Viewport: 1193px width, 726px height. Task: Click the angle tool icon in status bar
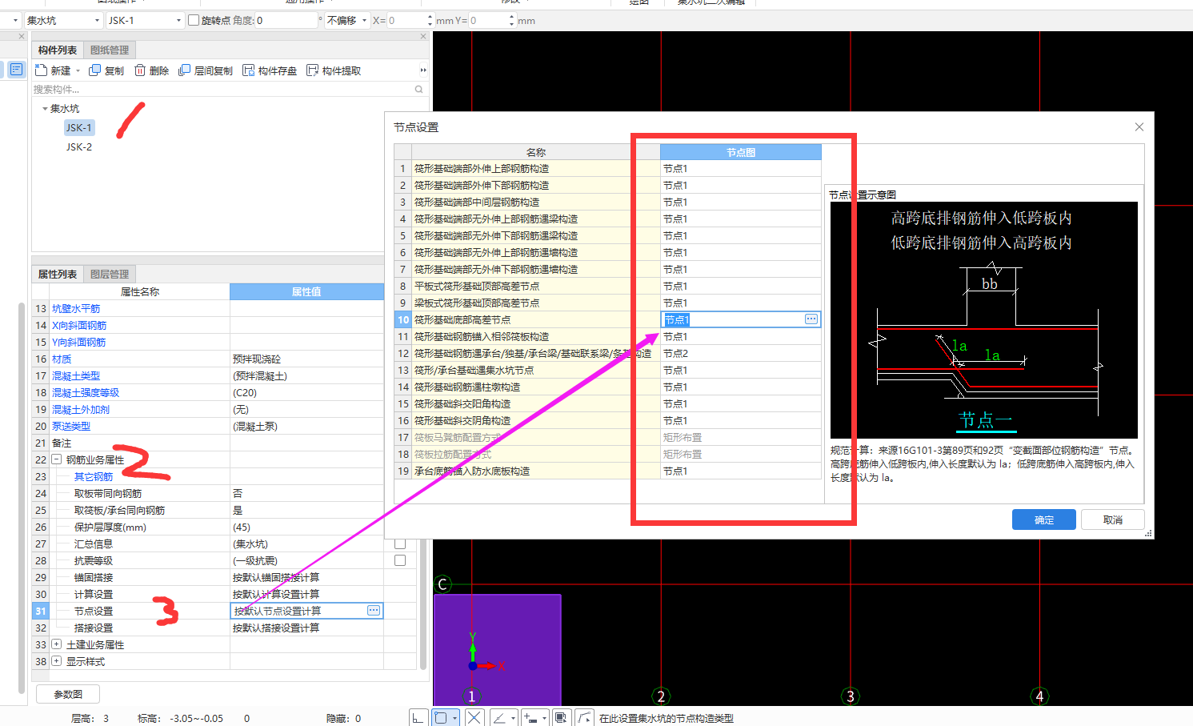499,718
